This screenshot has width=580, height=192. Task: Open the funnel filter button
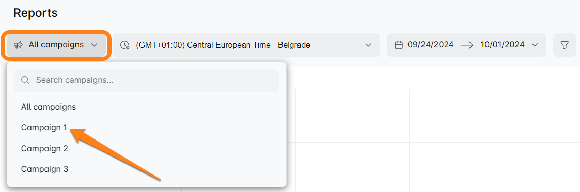(565, 45)
